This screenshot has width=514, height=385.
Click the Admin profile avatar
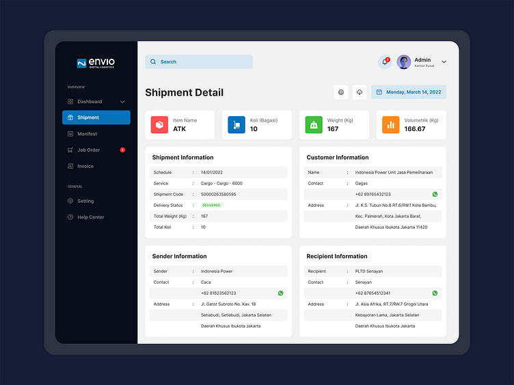404,62
